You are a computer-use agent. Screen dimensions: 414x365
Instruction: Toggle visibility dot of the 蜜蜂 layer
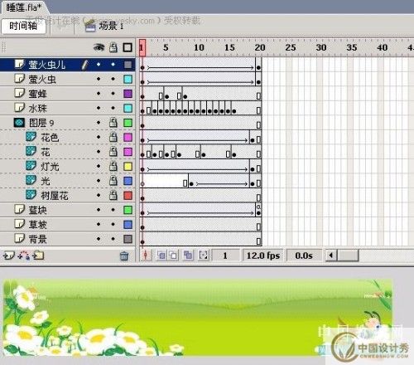pyautogui.click(x=99, y=94)
